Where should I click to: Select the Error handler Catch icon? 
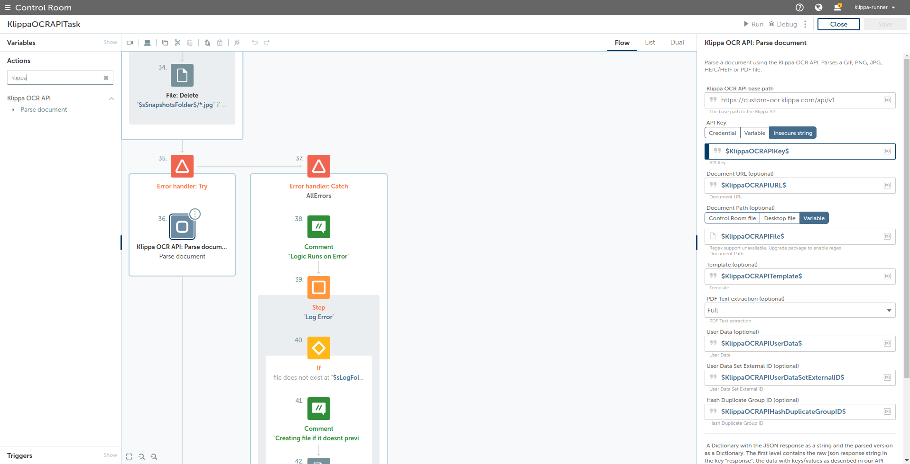coord(319,166)
